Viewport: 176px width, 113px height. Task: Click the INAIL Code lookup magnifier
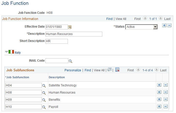(x=70, y=61)
